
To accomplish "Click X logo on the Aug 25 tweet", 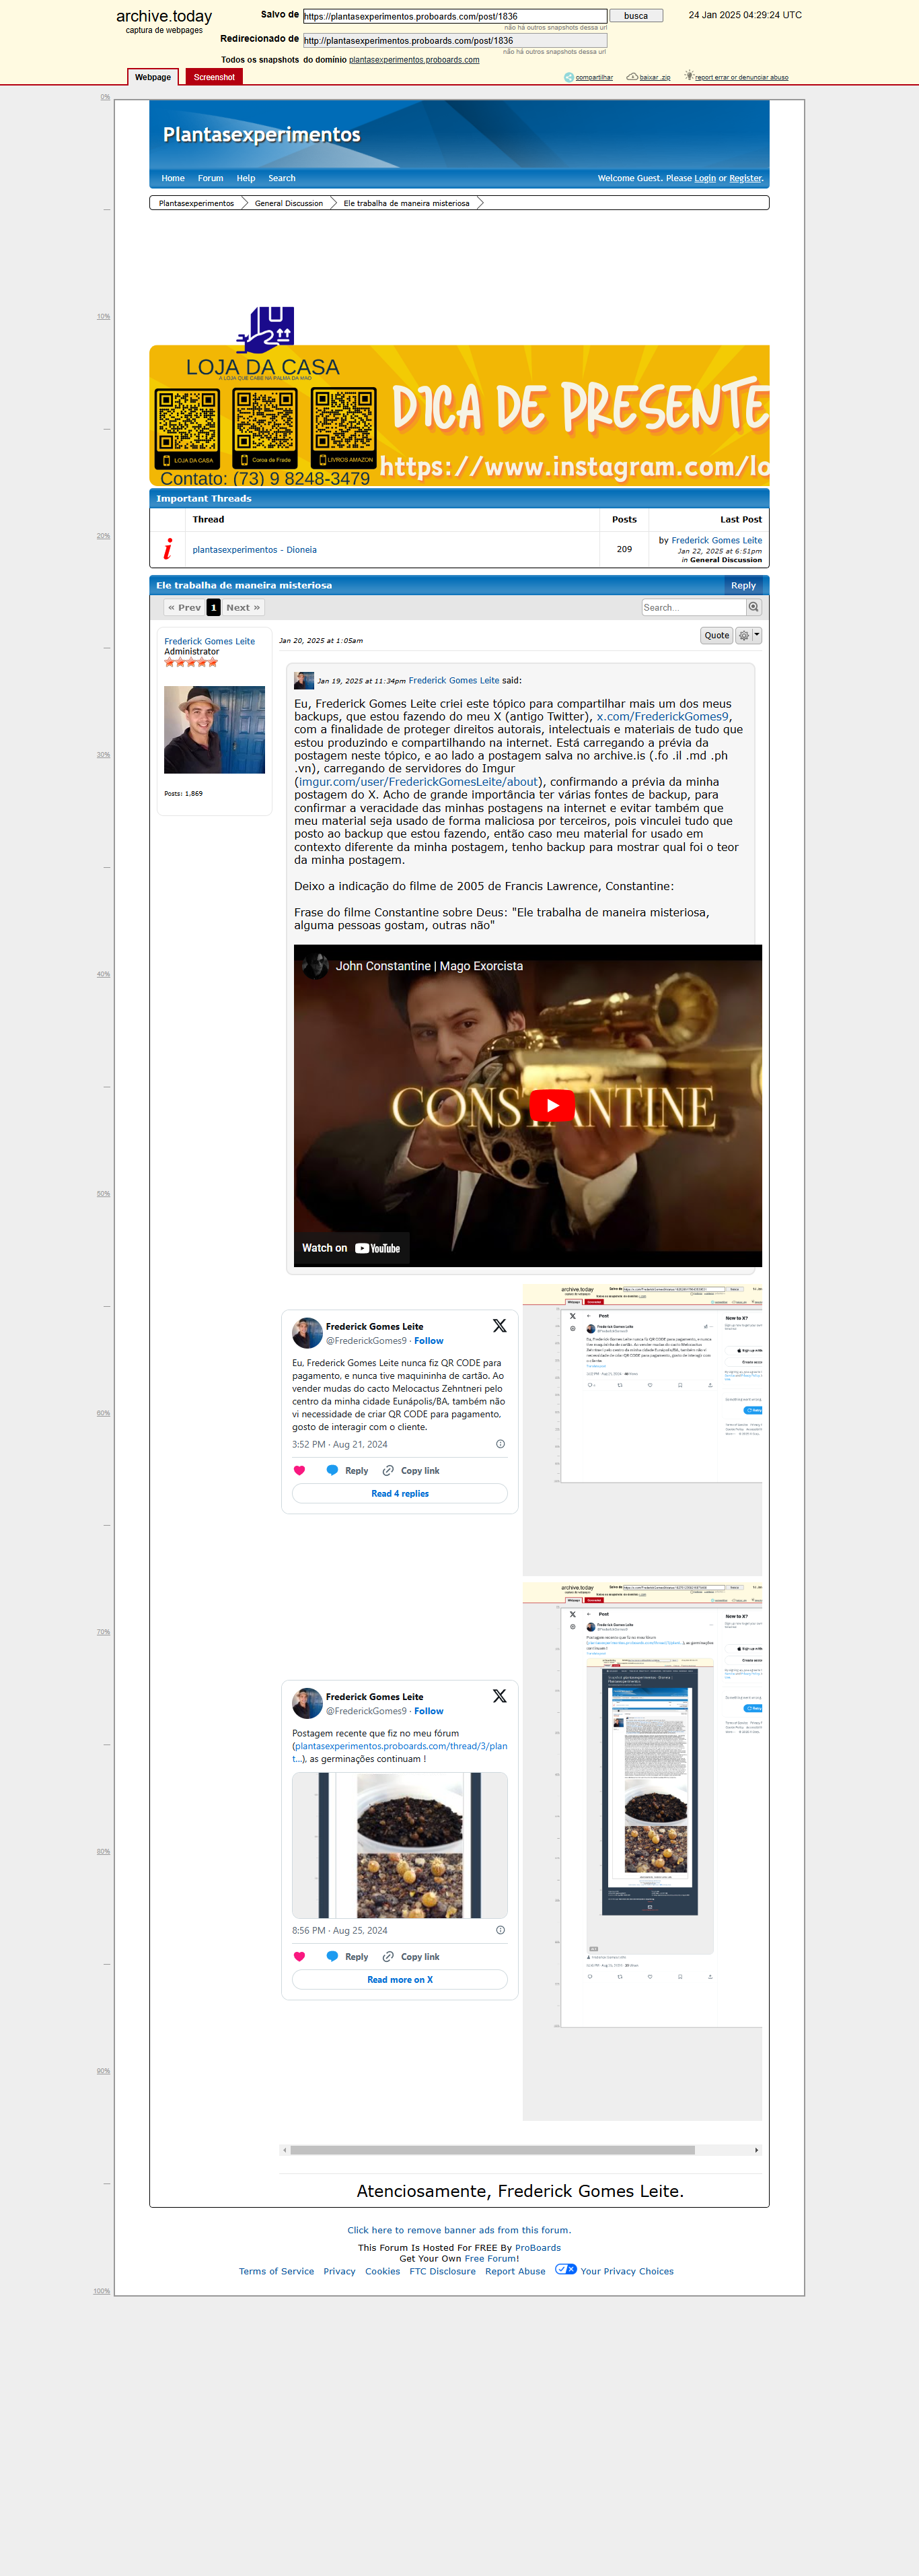I will click(499, 1696).
